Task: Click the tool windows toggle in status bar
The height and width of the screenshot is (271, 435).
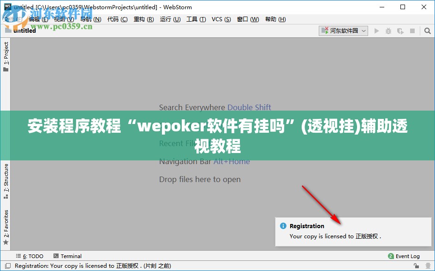Action: (8, 266)
